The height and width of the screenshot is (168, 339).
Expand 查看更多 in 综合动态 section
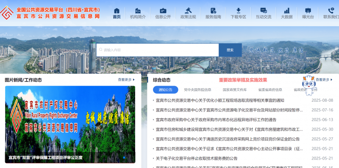[324, 80]
